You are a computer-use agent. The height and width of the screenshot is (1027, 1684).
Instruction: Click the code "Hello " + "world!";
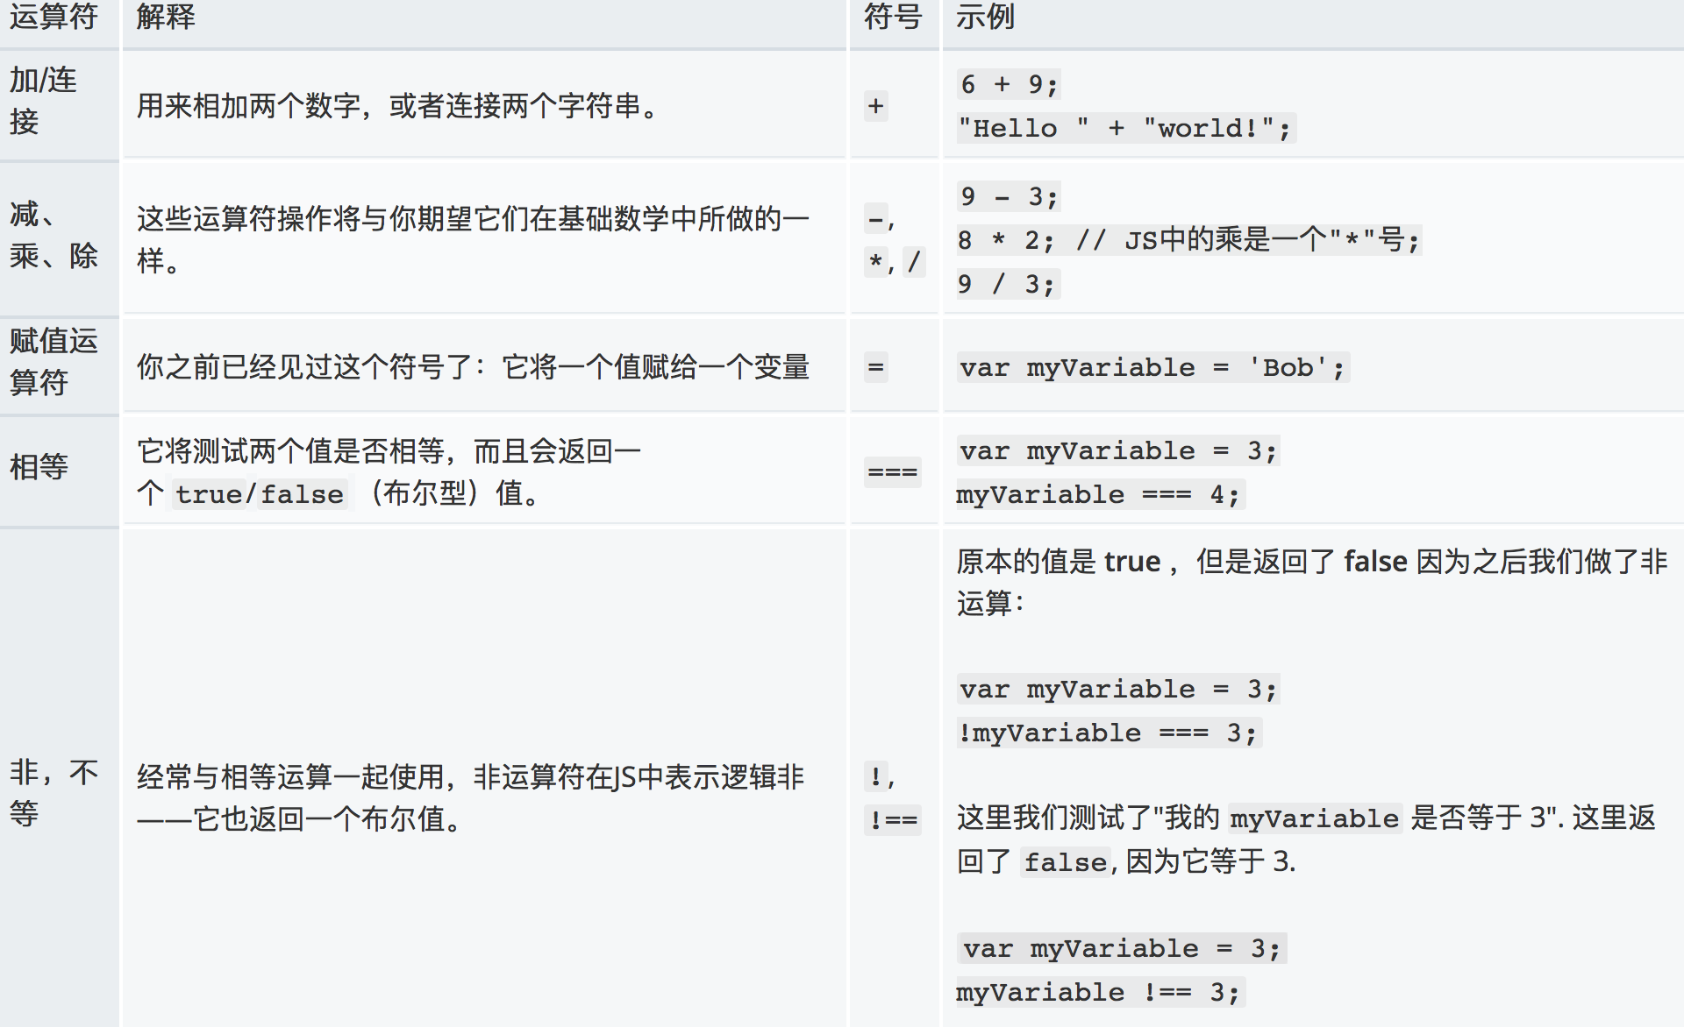(1126, 128)
